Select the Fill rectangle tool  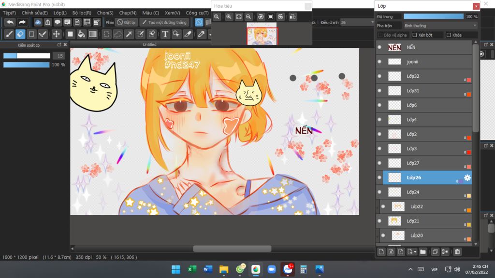(70, 34)
